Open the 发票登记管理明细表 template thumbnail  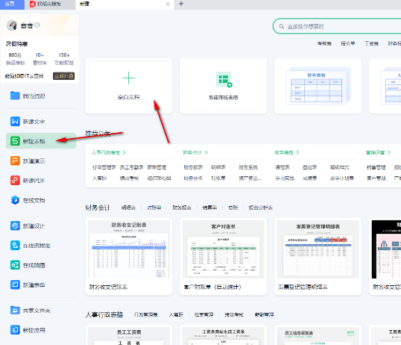click(x=318, y=249)
